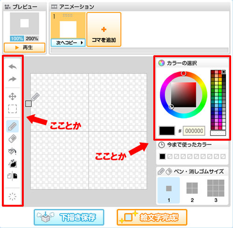Add a frame with コマを追加
Image resolution: width=233 pixels, height=228 pixels.
104,29
